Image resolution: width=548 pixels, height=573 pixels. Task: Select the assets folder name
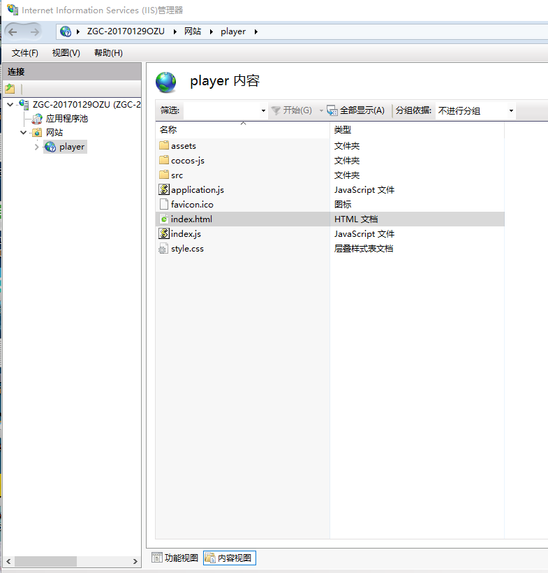coord(184,146)
